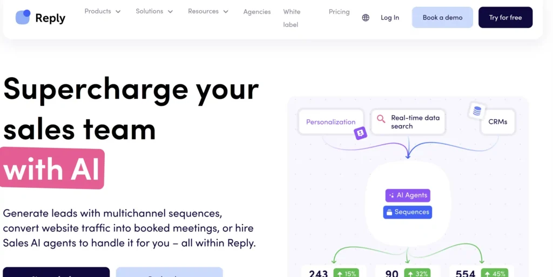This screenshot has width=553, height=277.
Task: Click the purple contact badge icon near Personalization
Action: (x=360, y=133)
